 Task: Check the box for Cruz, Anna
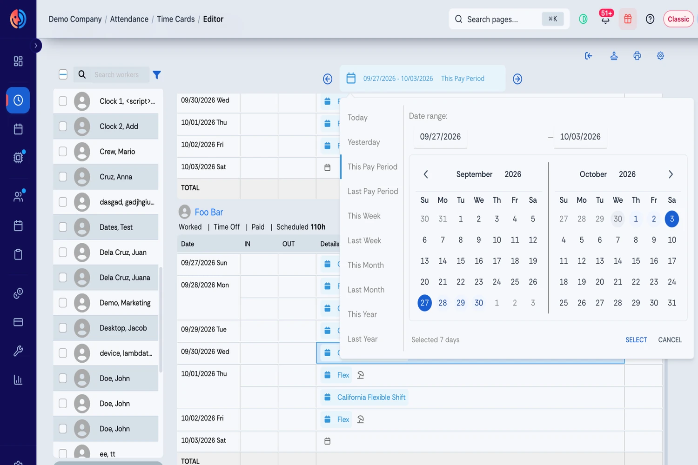click(63, 177)
